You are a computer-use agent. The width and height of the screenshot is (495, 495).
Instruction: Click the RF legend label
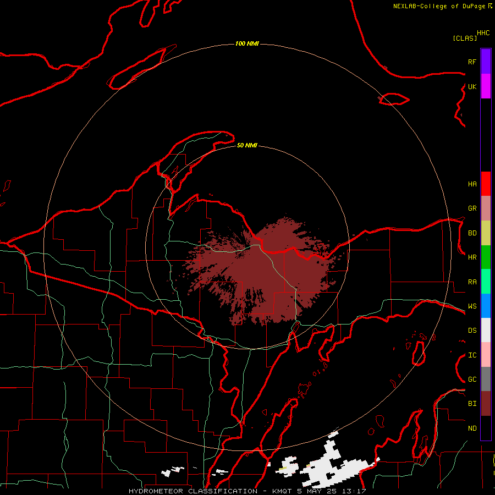coord(472,62)
